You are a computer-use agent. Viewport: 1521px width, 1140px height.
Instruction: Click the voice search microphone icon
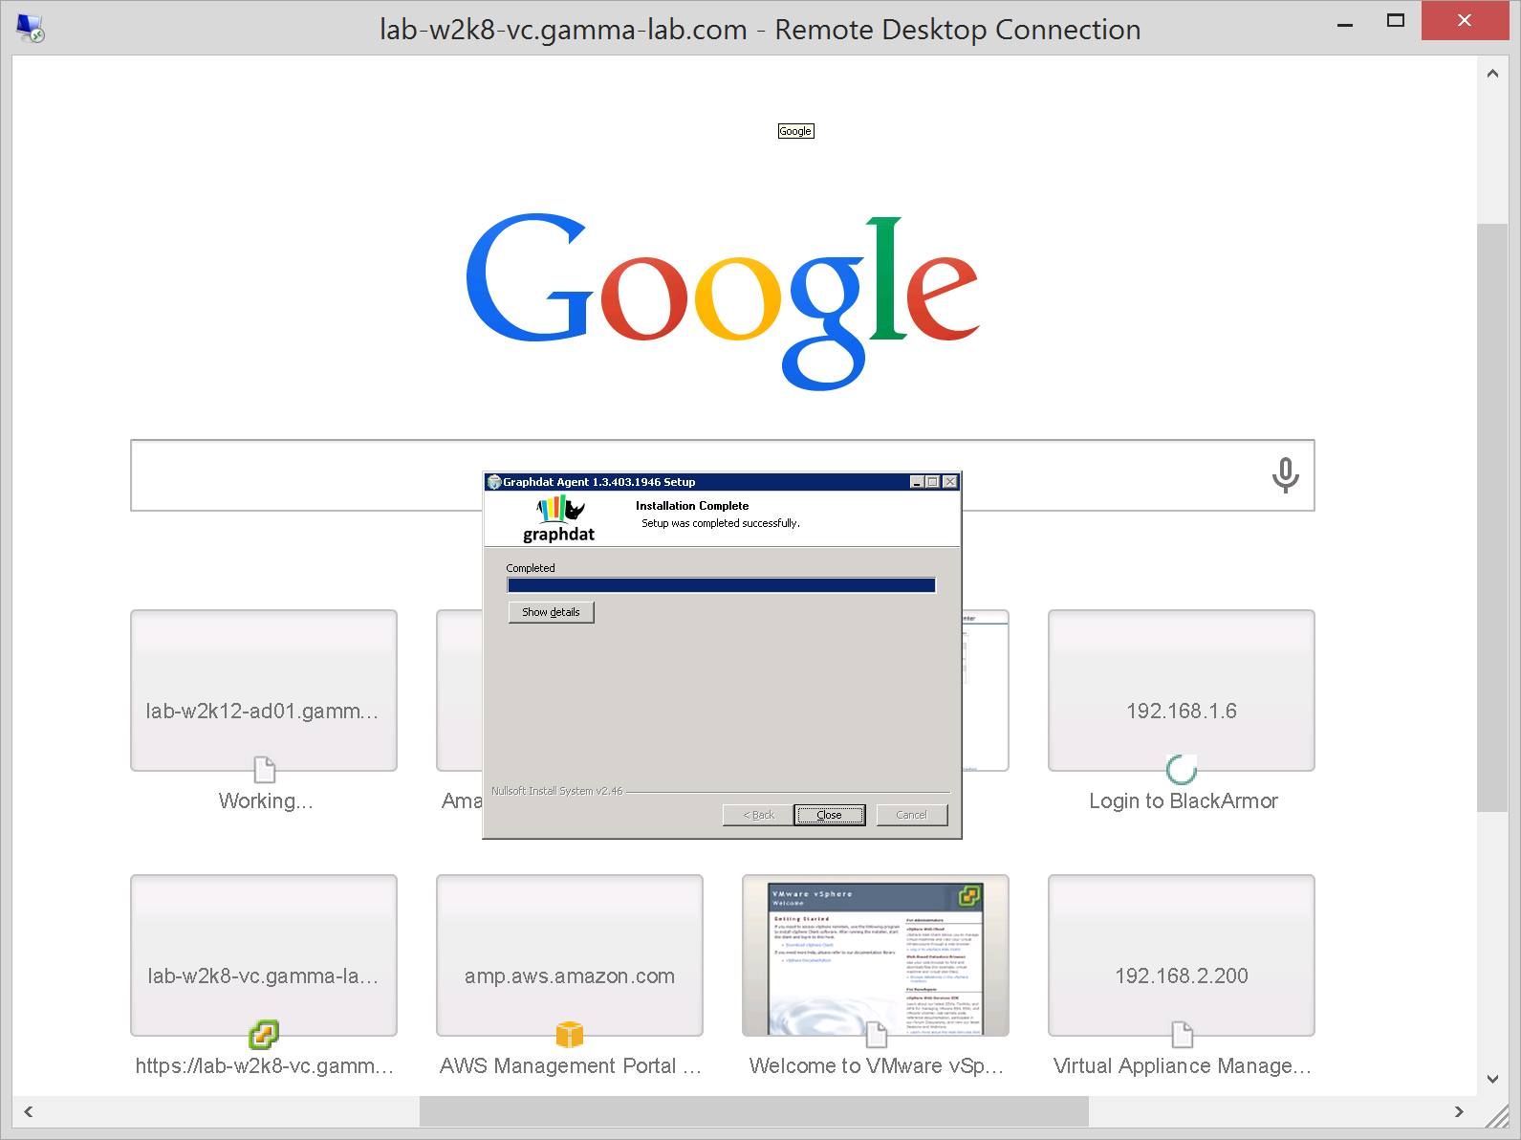click(1285, 474)
